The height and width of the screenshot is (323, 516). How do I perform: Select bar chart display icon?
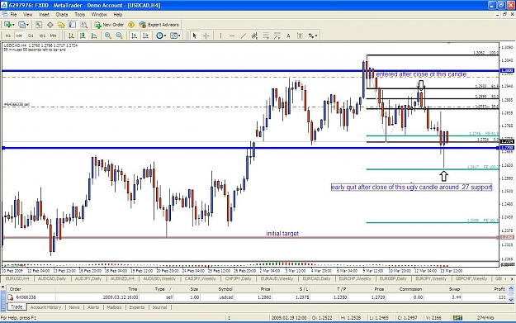click(71, 36)
